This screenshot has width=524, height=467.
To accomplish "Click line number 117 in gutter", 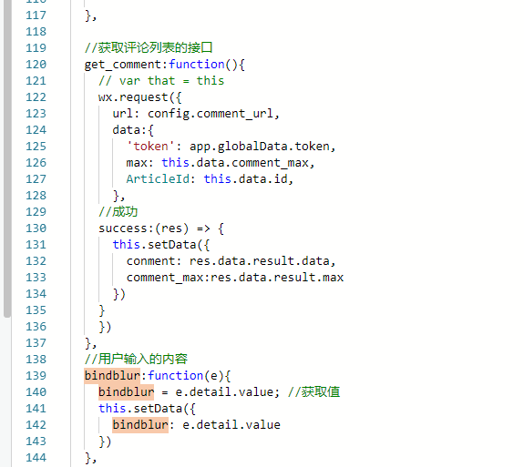I will click(x=36, y=15).
